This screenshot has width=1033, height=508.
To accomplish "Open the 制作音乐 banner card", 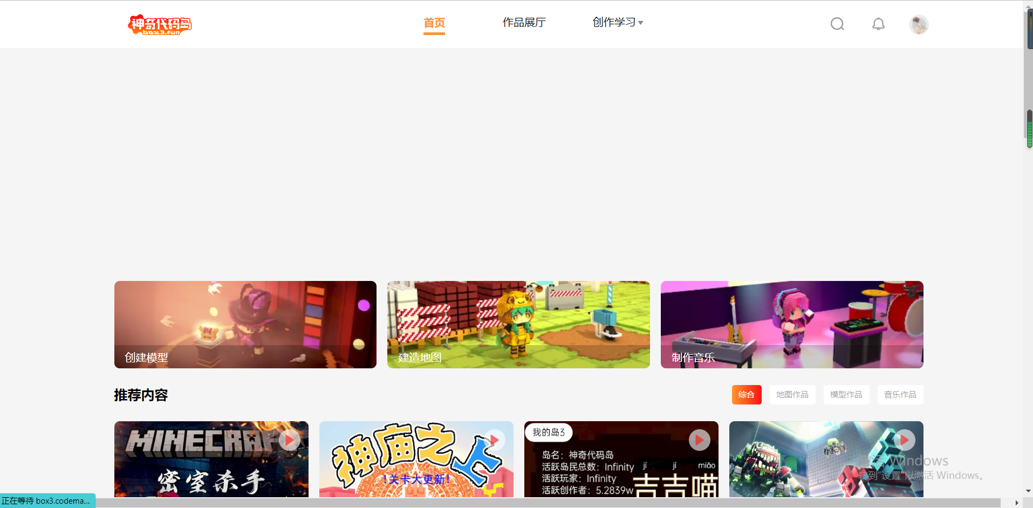I will [x=792, y=325].
